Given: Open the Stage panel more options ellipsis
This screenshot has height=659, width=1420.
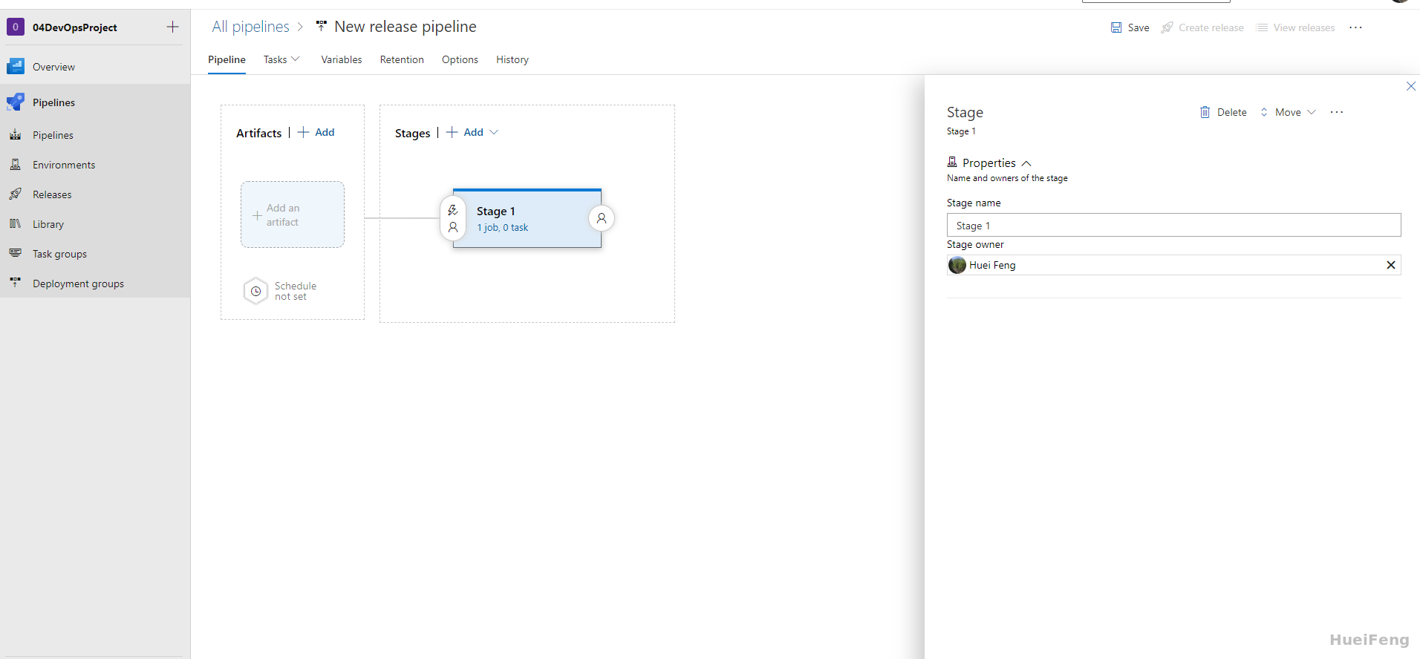Looking at the screenshot, I should (x=1337, y=112).
